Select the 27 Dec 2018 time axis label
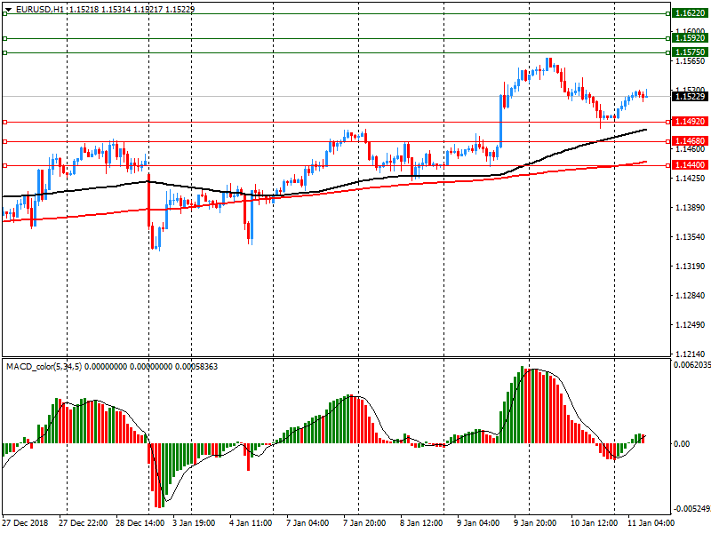Screen dimensions: 711x533 [26, 522]
